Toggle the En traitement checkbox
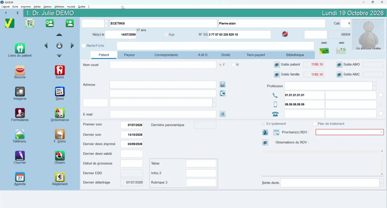Image resolution: width=387 pixels, height=208 pixels. pyautogui.click(x=263, y=124)
